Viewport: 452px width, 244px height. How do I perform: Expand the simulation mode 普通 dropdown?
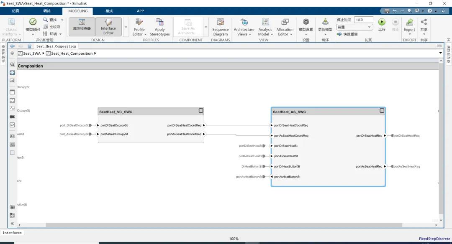pos(354,27)
